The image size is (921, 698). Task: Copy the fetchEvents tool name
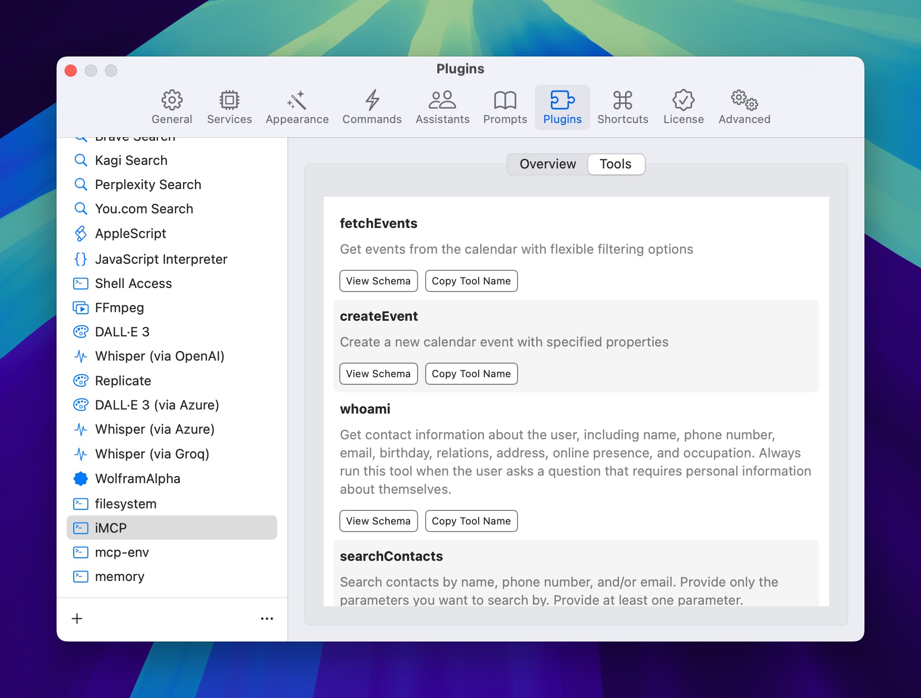(x=471, y=281)
